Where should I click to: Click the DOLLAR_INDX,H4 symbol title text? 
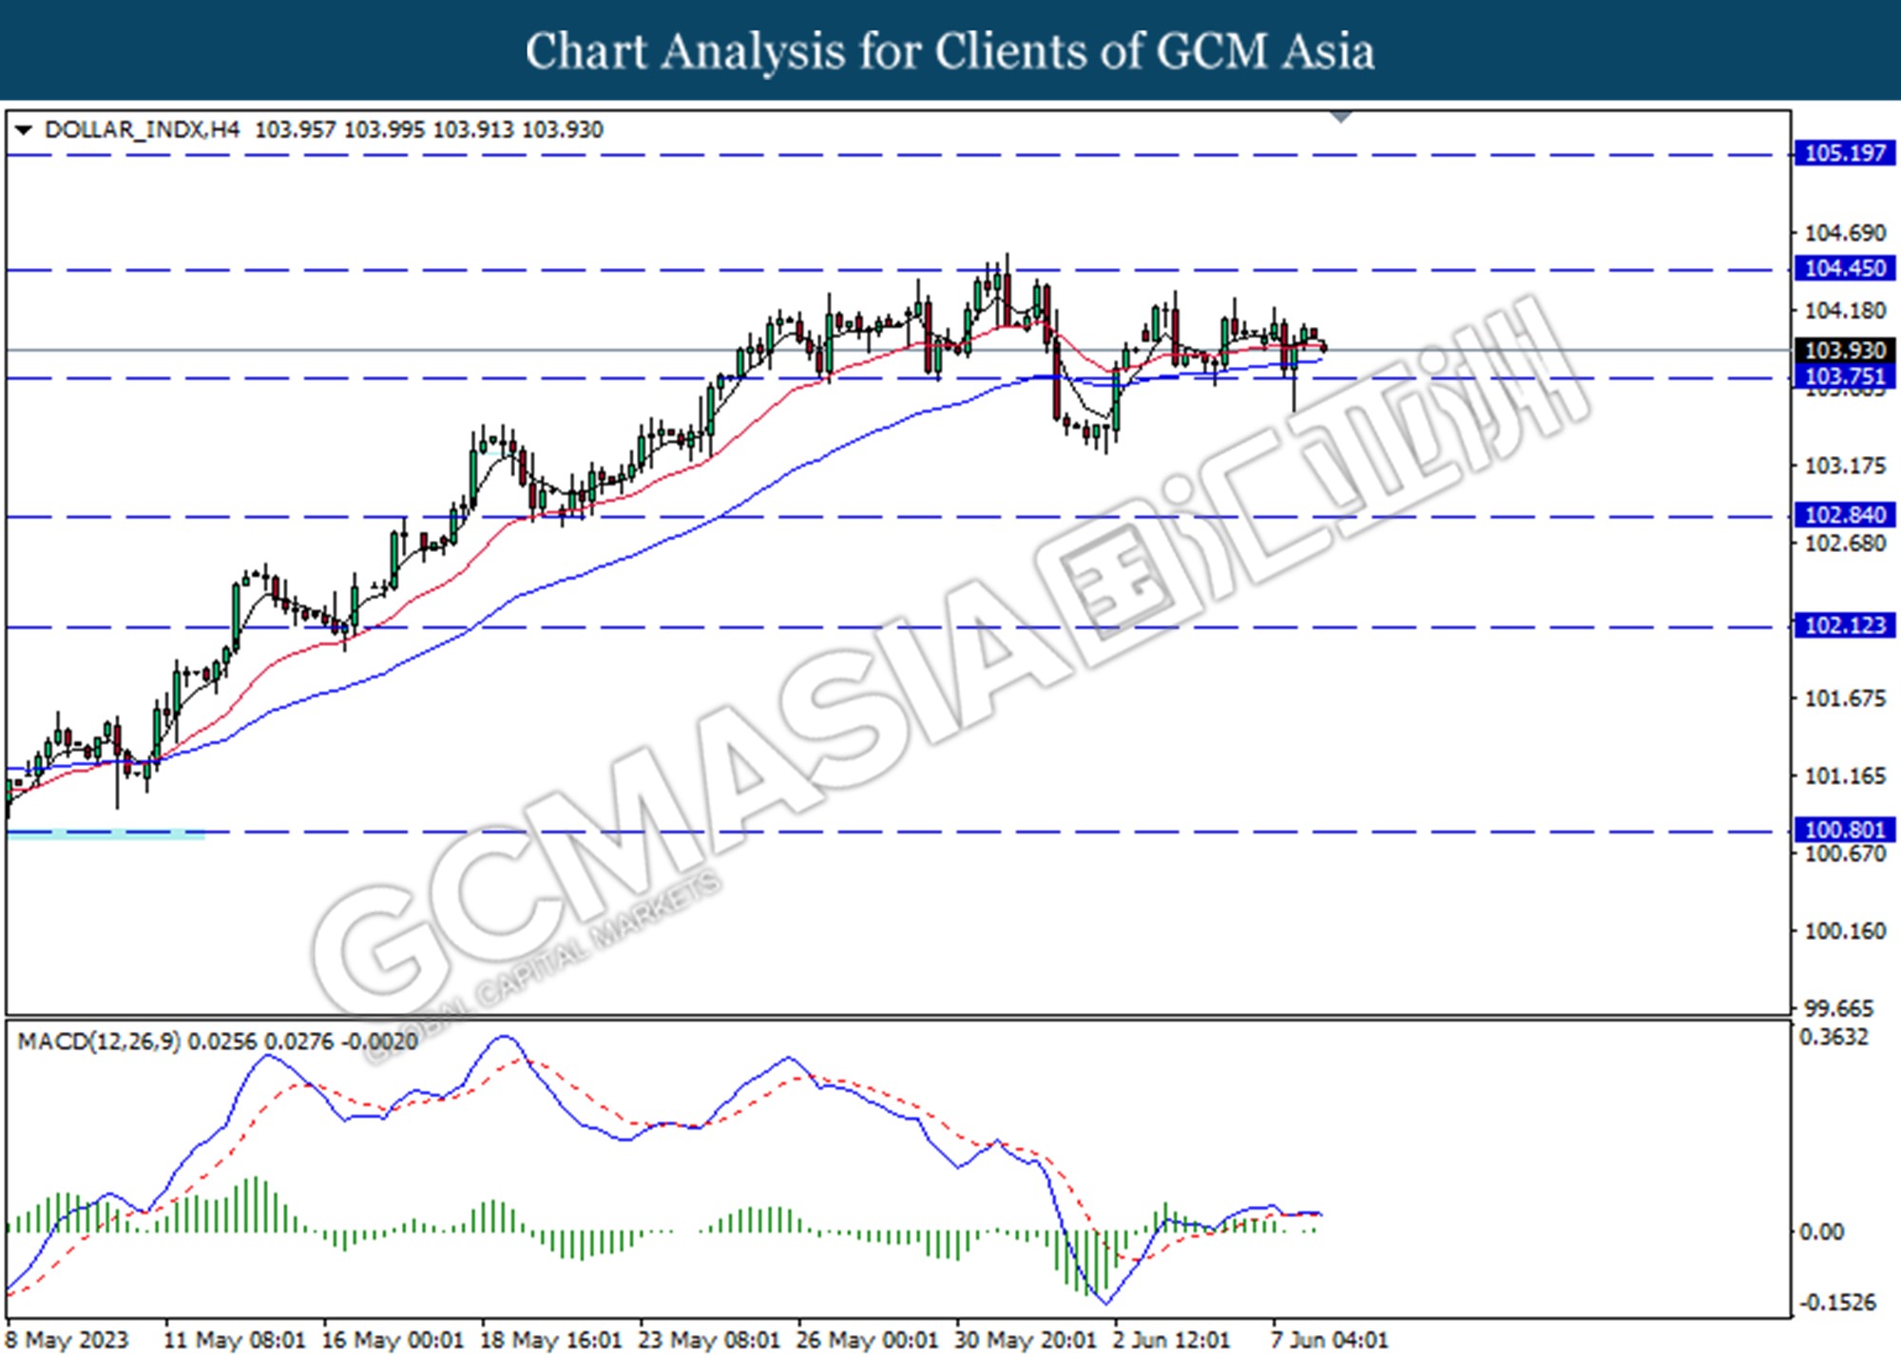pos(143,129)
